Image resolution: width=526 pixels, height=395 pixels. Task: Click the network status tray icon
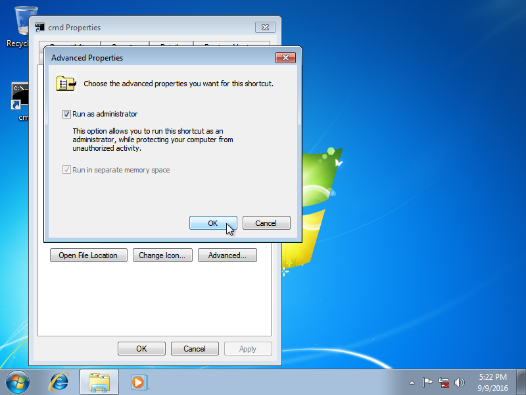pos(443,382)
